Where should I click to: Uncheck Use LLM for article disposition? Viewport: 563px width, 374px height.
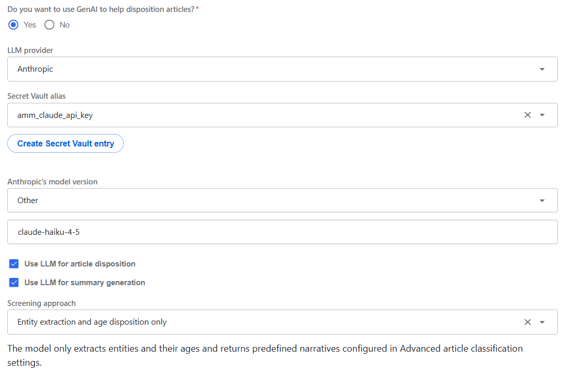click(14, 264)
